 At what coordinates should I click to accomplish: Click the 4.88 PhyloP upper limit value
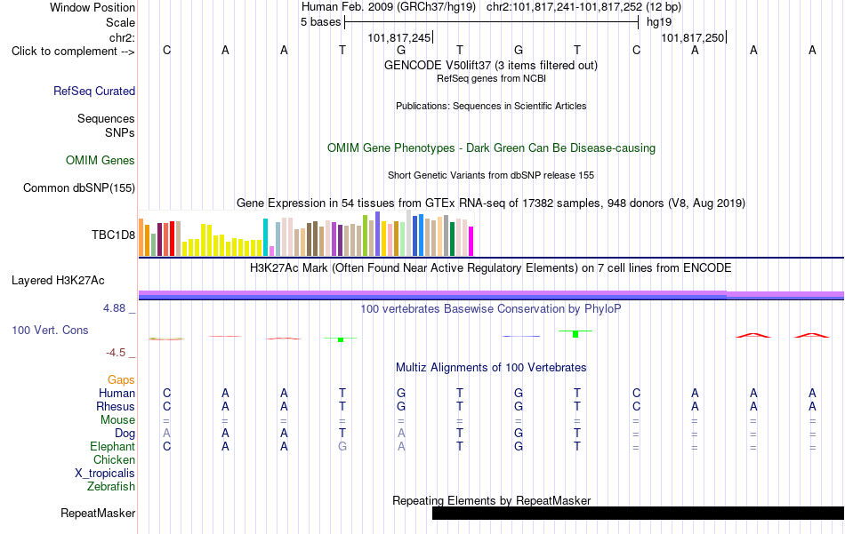[114, 308]
